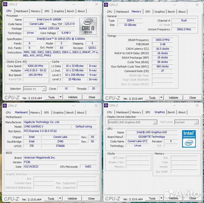This screenshot has height=203, width=204.
Task: Click Core Voltage 0.648 V value
Action: coord(66,33)
